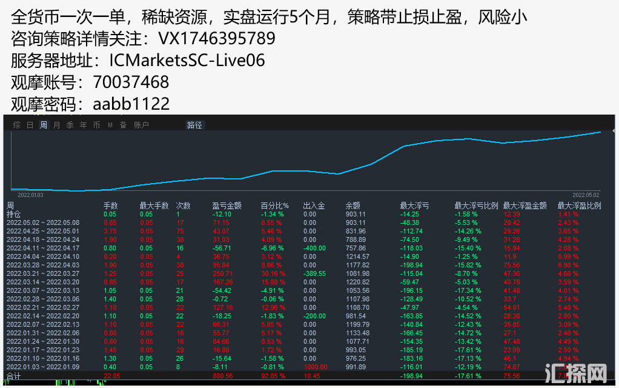Switch to the 综 summary tab

(16, 125)
